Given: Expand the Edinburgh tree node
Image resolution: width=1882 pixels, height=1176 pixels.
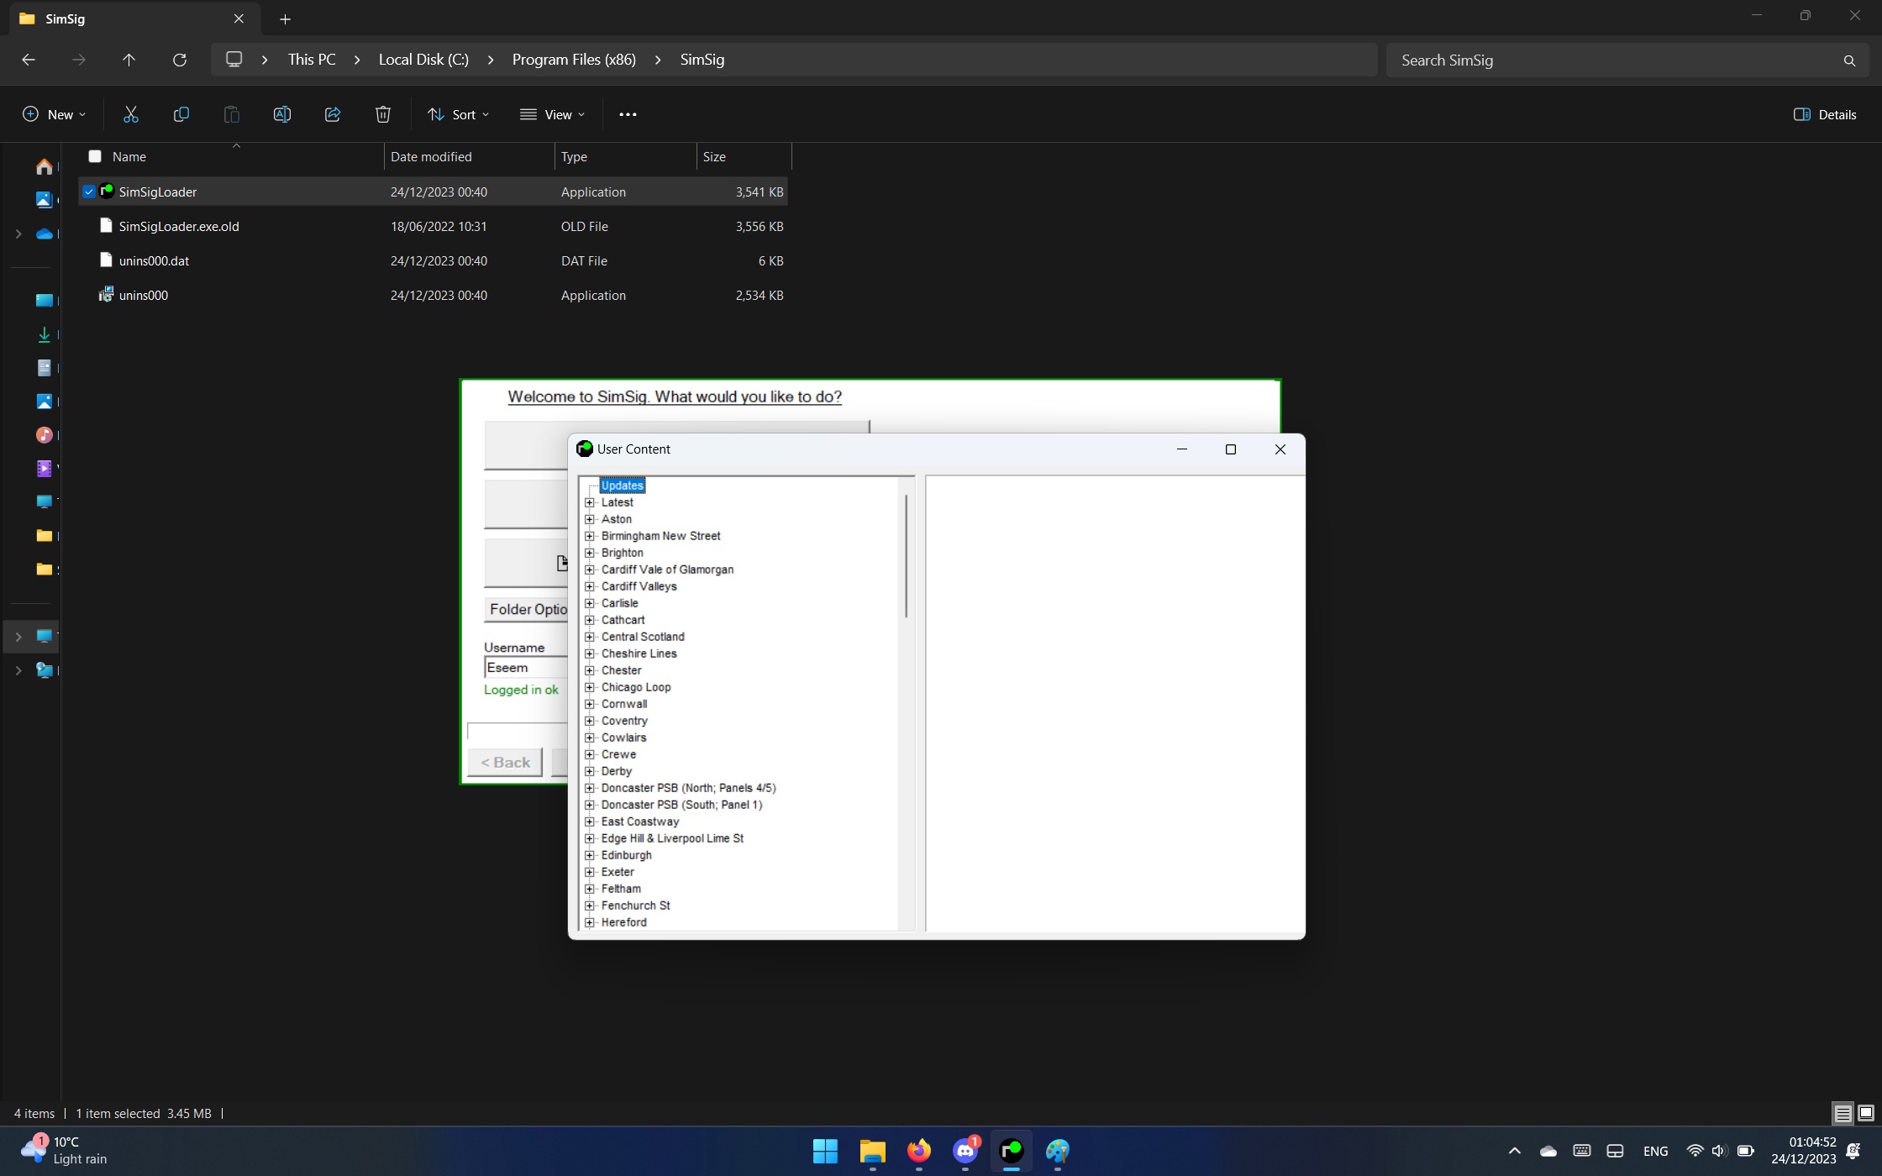Looking at the screenshot, I should (x=590, y=855).
